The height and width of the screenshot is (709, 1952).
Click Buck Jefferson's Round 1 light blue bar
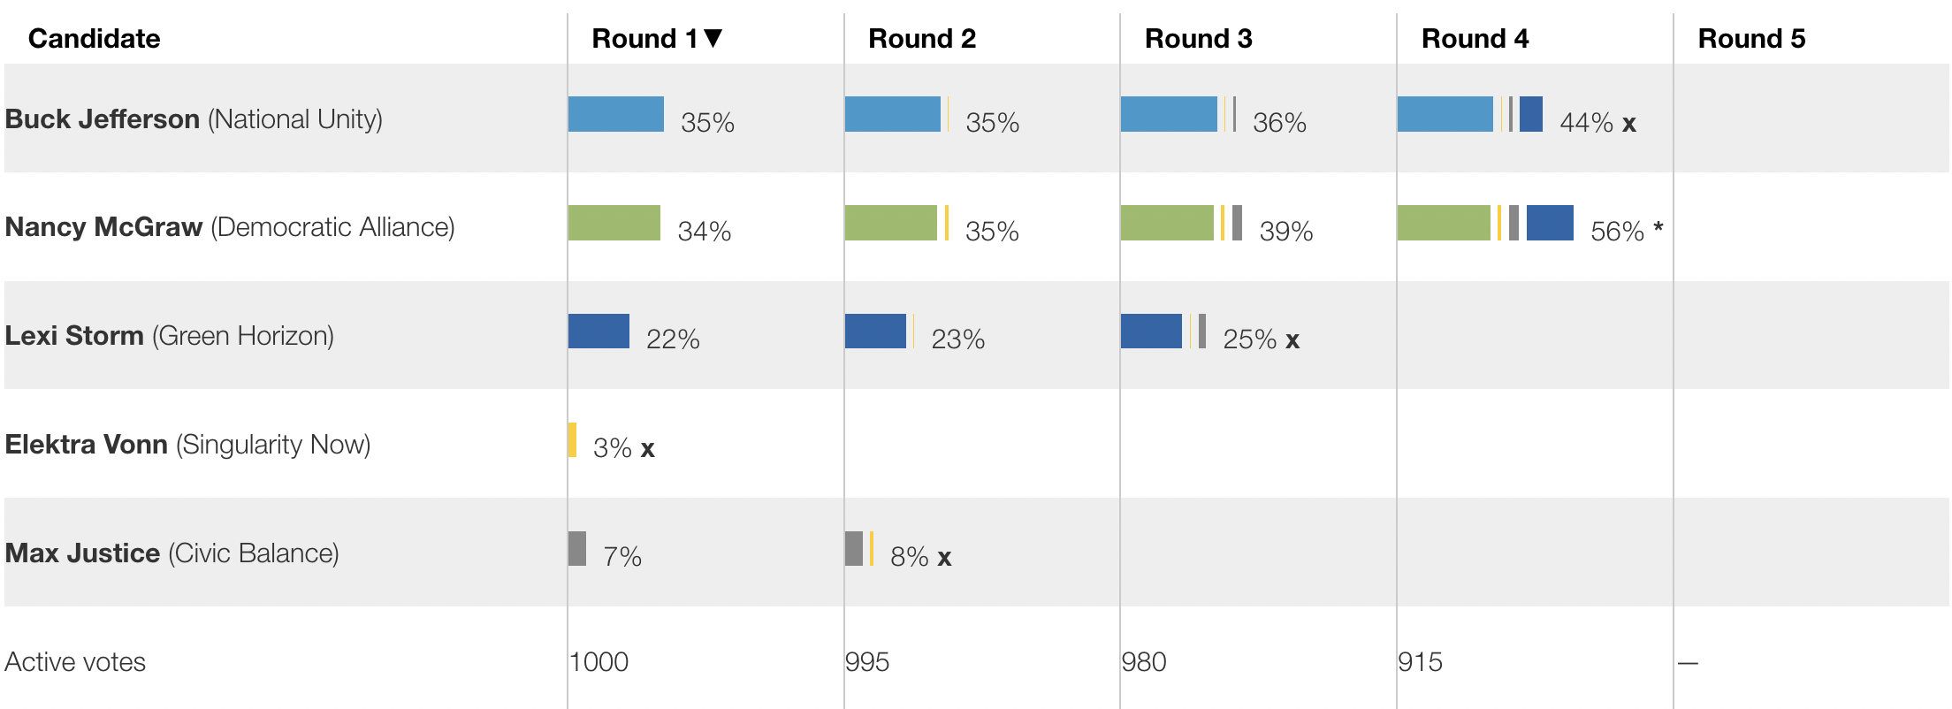click(615, 114)
